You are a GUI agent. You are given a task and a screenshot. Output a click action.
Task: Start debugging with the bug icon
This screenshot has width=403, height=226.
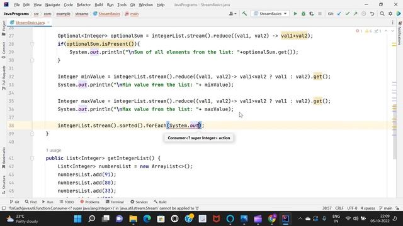click(304, 14)
